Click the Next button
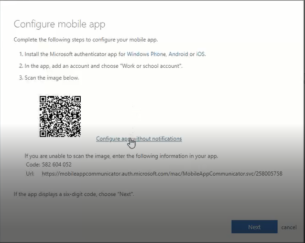 (254, 227)
